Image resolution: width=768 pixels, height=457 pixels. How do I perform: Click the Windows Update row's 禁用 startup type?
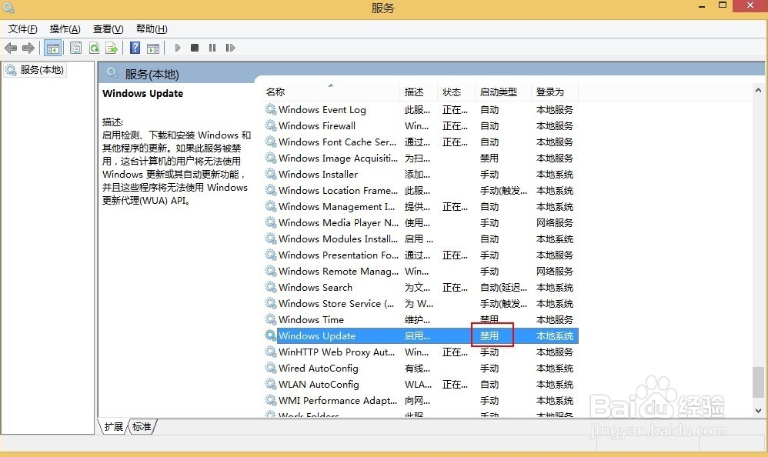[x=489, y=336]
